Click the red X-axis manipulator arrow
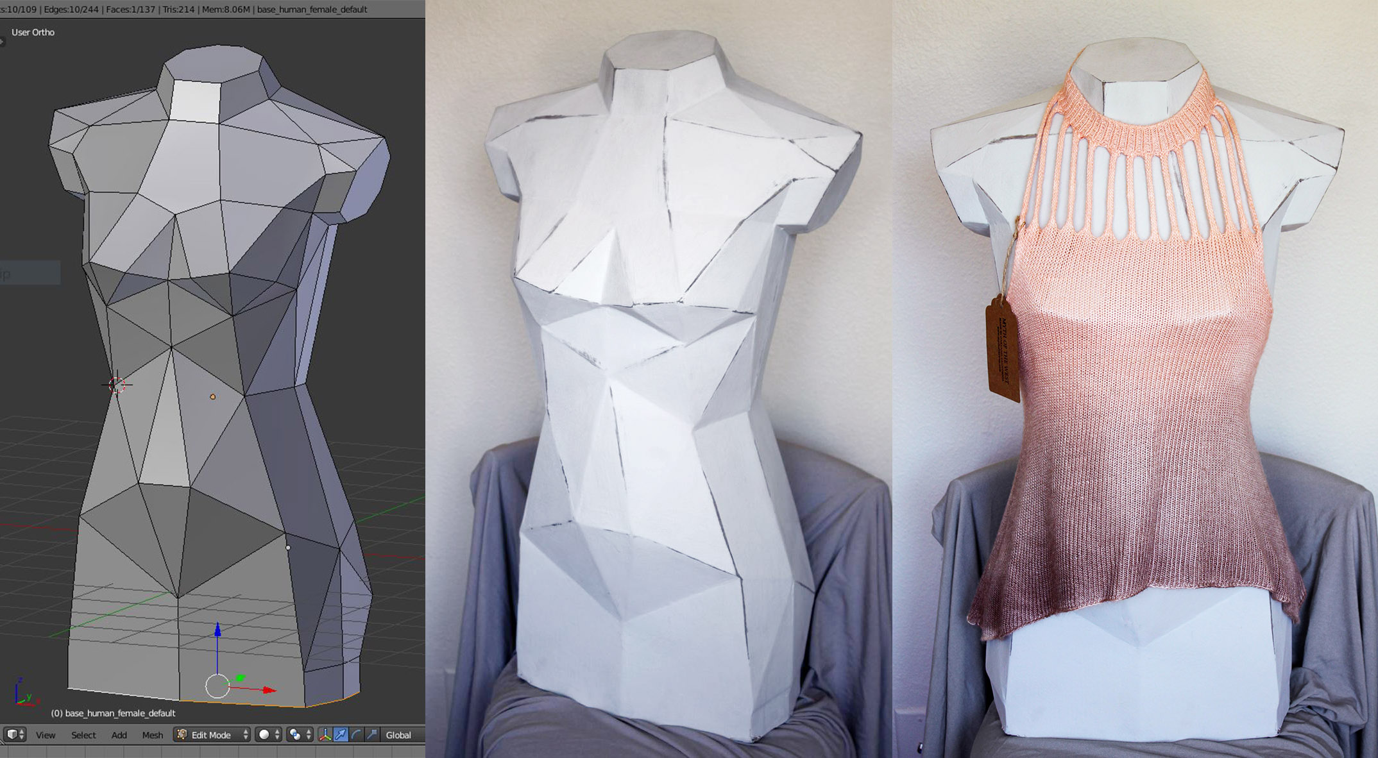The height and width of the screenshot is (758, 1378). (x=268, y=690)
